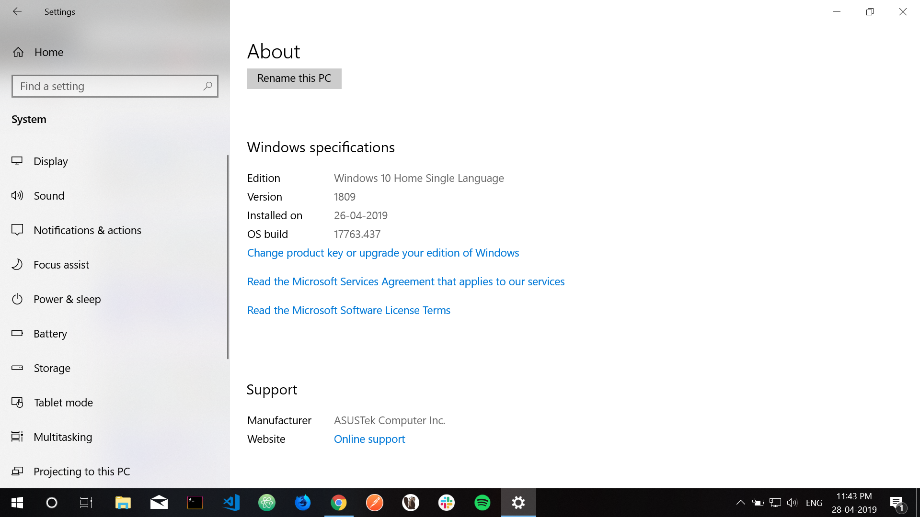Viewport: 920px width, 517px height.
Task: Open Postman from the taskbar
Action: [375, 503]
